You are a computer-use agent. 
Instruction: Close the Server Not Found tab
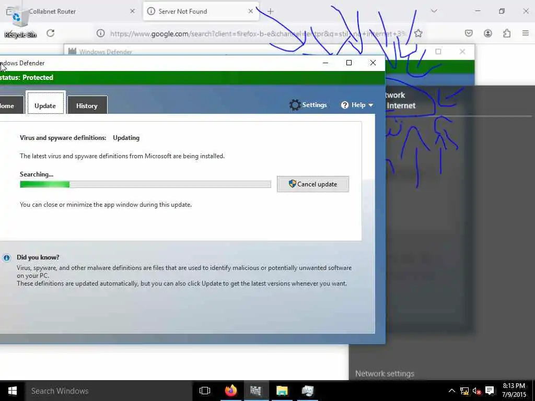pyautogui.click(x=250, y=11)
